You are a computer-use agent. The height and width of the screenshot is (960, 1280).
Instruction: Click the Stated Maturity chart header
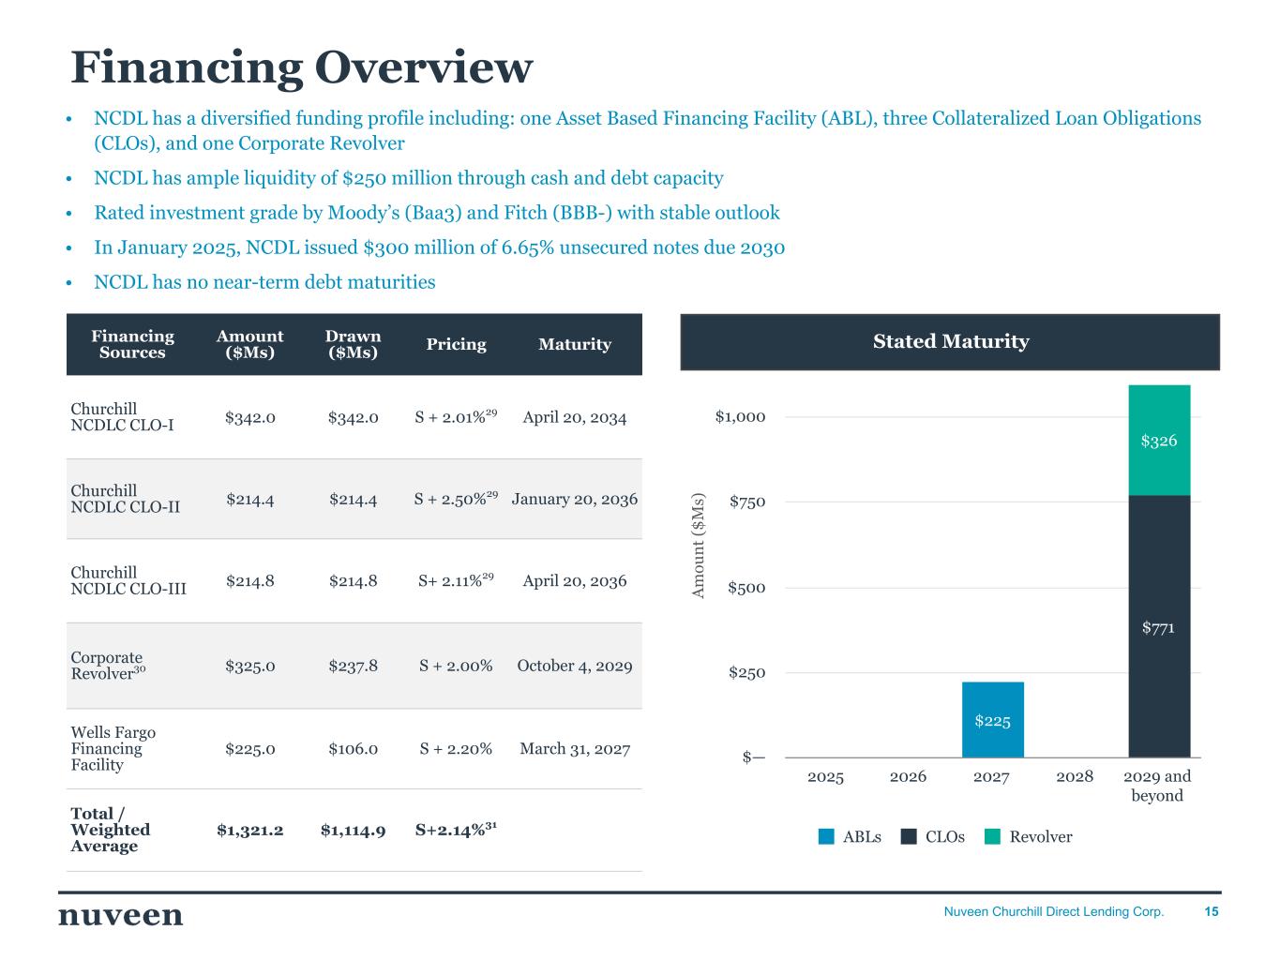click(950, 342)
